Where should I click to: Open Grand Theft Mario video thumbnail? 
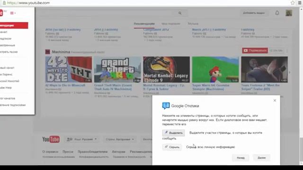tap(117, 69)
